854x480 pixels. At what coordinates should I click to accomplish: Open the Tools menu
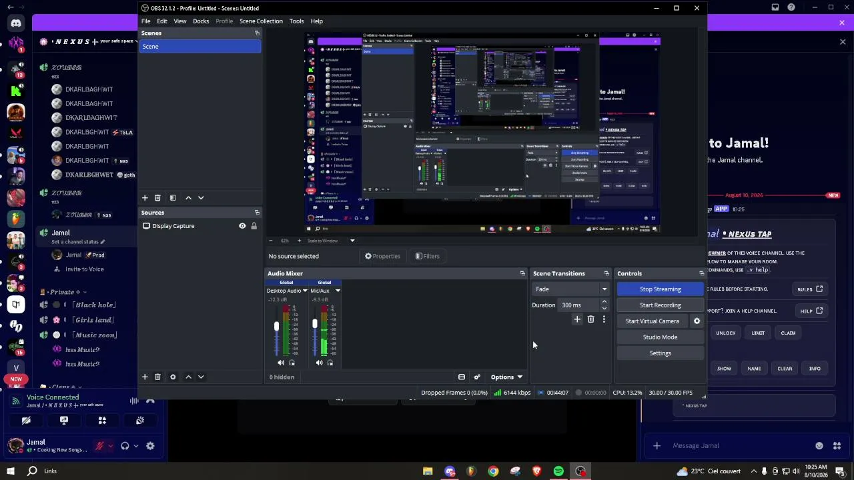click(x=296, y=21)
